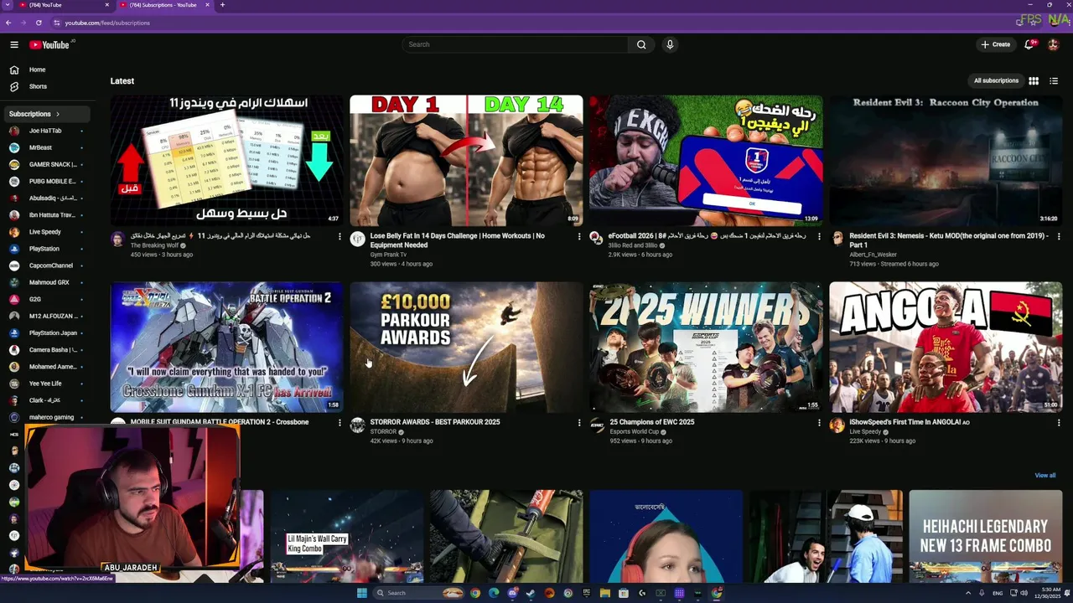Open Yee Yee Life subscription in sidebar
The image size is (1073, 603).
pyautogui.click(x=45, y=384)
